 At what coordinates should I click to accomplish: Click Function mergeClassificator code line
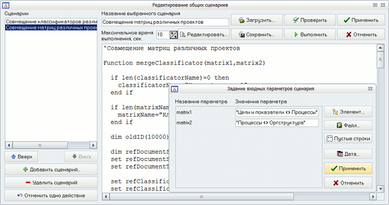pos(184,63)
